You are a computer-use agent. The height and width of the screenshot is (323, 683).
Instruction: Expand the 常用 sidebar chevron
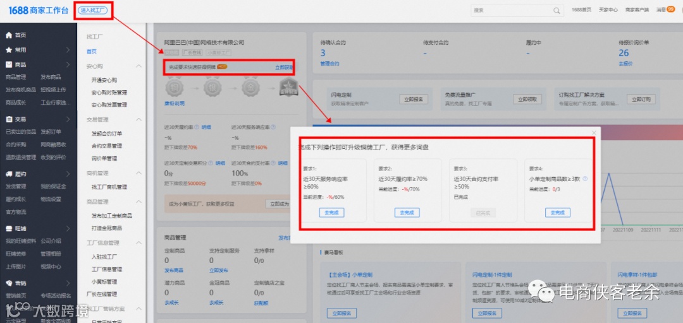(68, 50)
